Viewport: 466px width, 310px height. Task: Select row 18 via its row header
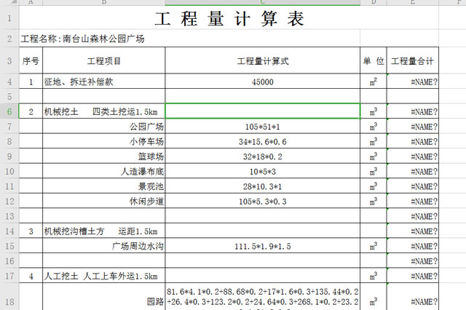9,297
